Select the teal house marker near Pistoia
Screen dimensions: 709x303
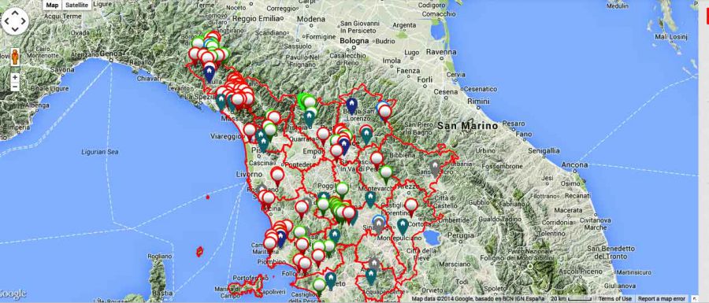tap(310, 119)
